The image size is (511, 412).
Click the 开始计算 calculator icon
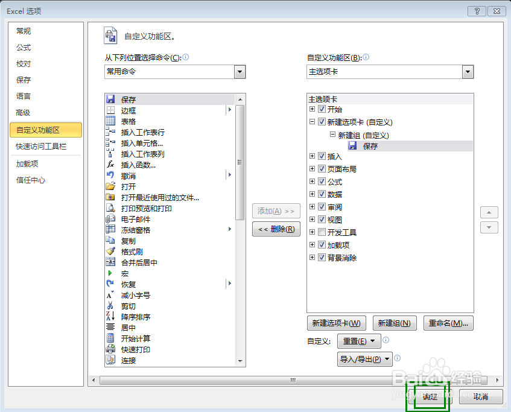tap(110, 338)
